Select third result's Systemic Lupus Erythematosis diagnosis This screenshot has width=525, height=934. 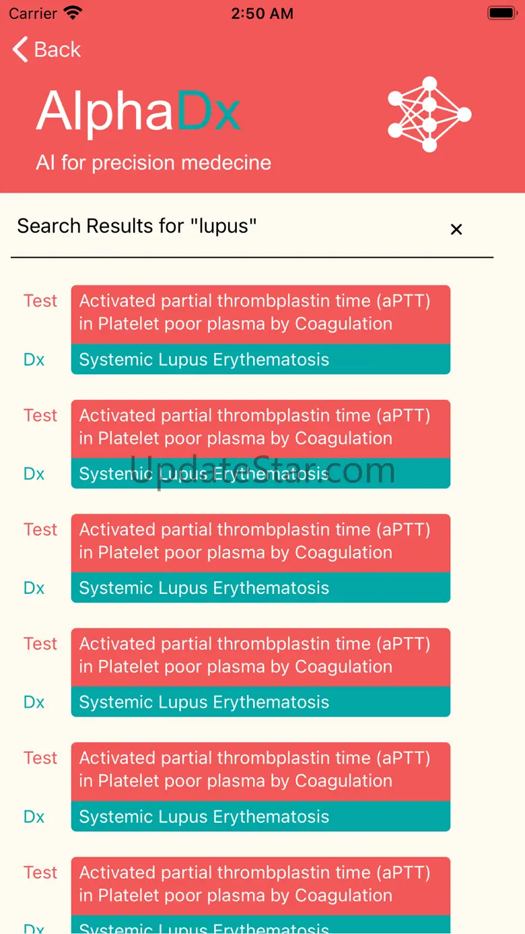point(260,588)
